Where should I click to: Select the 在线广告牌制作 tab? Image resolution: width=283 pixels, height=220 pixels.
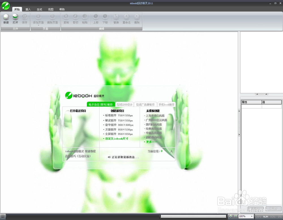145,104
